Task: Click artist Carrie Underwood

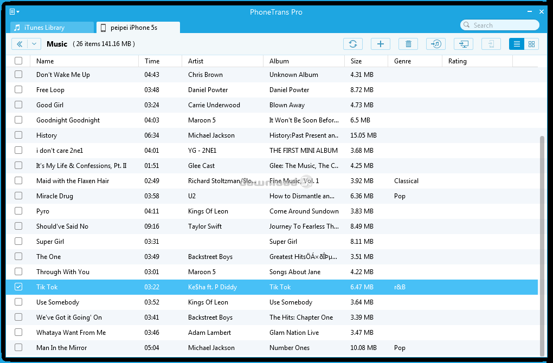Action: [214, 105]
